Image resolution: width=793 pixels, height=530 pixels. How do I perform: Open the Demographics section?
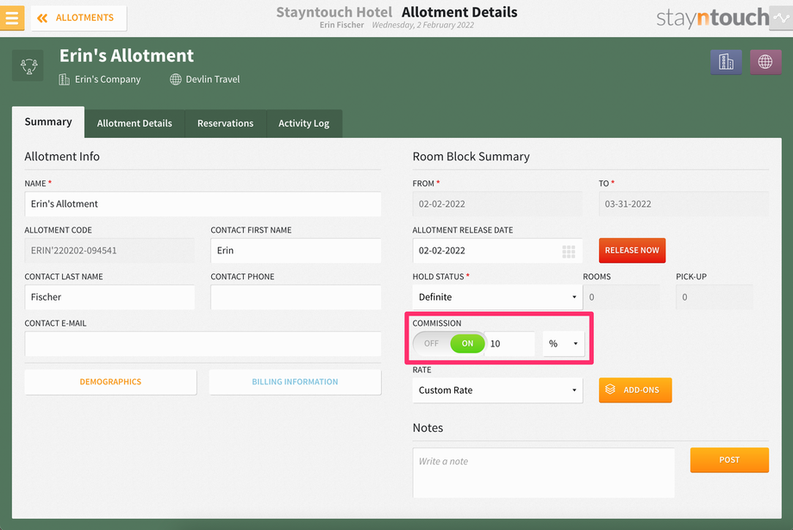[110, 382]
